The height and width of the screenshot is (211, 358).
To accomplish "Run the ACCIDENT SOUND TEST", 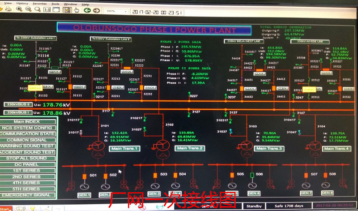I will tap(27, 152).
